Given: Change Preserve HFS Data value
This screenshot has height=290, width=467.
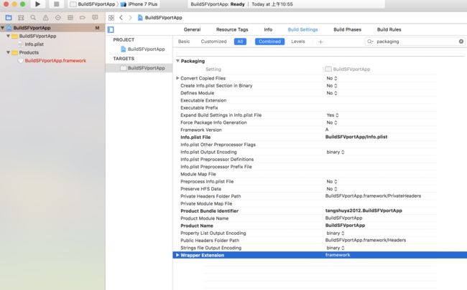Looking at the screenshot, I should [331, 189].
